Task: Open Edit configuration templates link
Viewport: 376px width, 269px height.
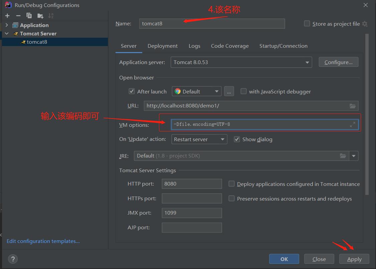Action: click(x=43, y=241)
